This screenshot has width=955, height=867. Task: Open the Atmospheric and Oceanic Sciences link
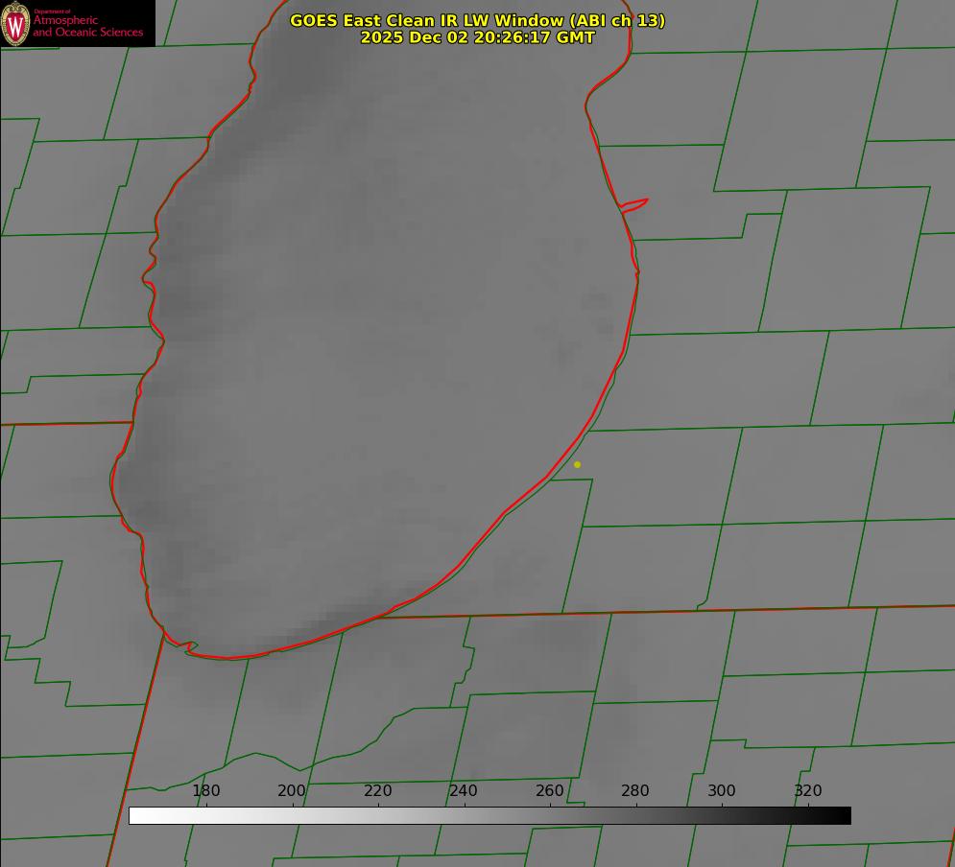[x=87, y=26]
